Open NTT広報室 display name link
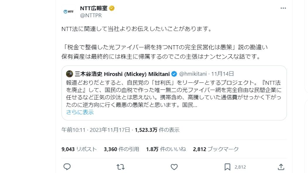308x173 pixels. 93,8
